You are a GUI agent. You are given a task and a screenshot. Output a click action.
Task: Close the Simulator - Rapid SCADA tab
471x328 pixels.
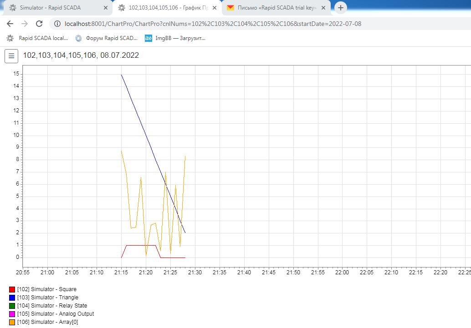click(105, 8)
